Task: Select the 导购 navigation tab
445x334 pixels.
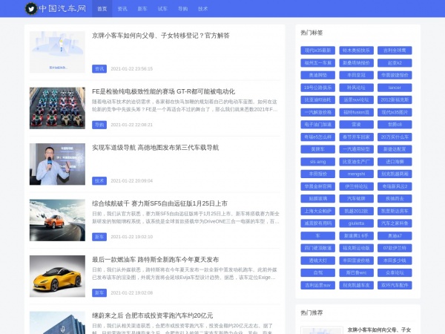Action: (x=182, y=9)
